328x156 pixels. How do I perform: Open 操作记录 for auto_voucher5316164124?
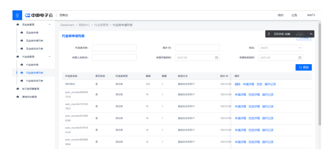tap(268, 130)
